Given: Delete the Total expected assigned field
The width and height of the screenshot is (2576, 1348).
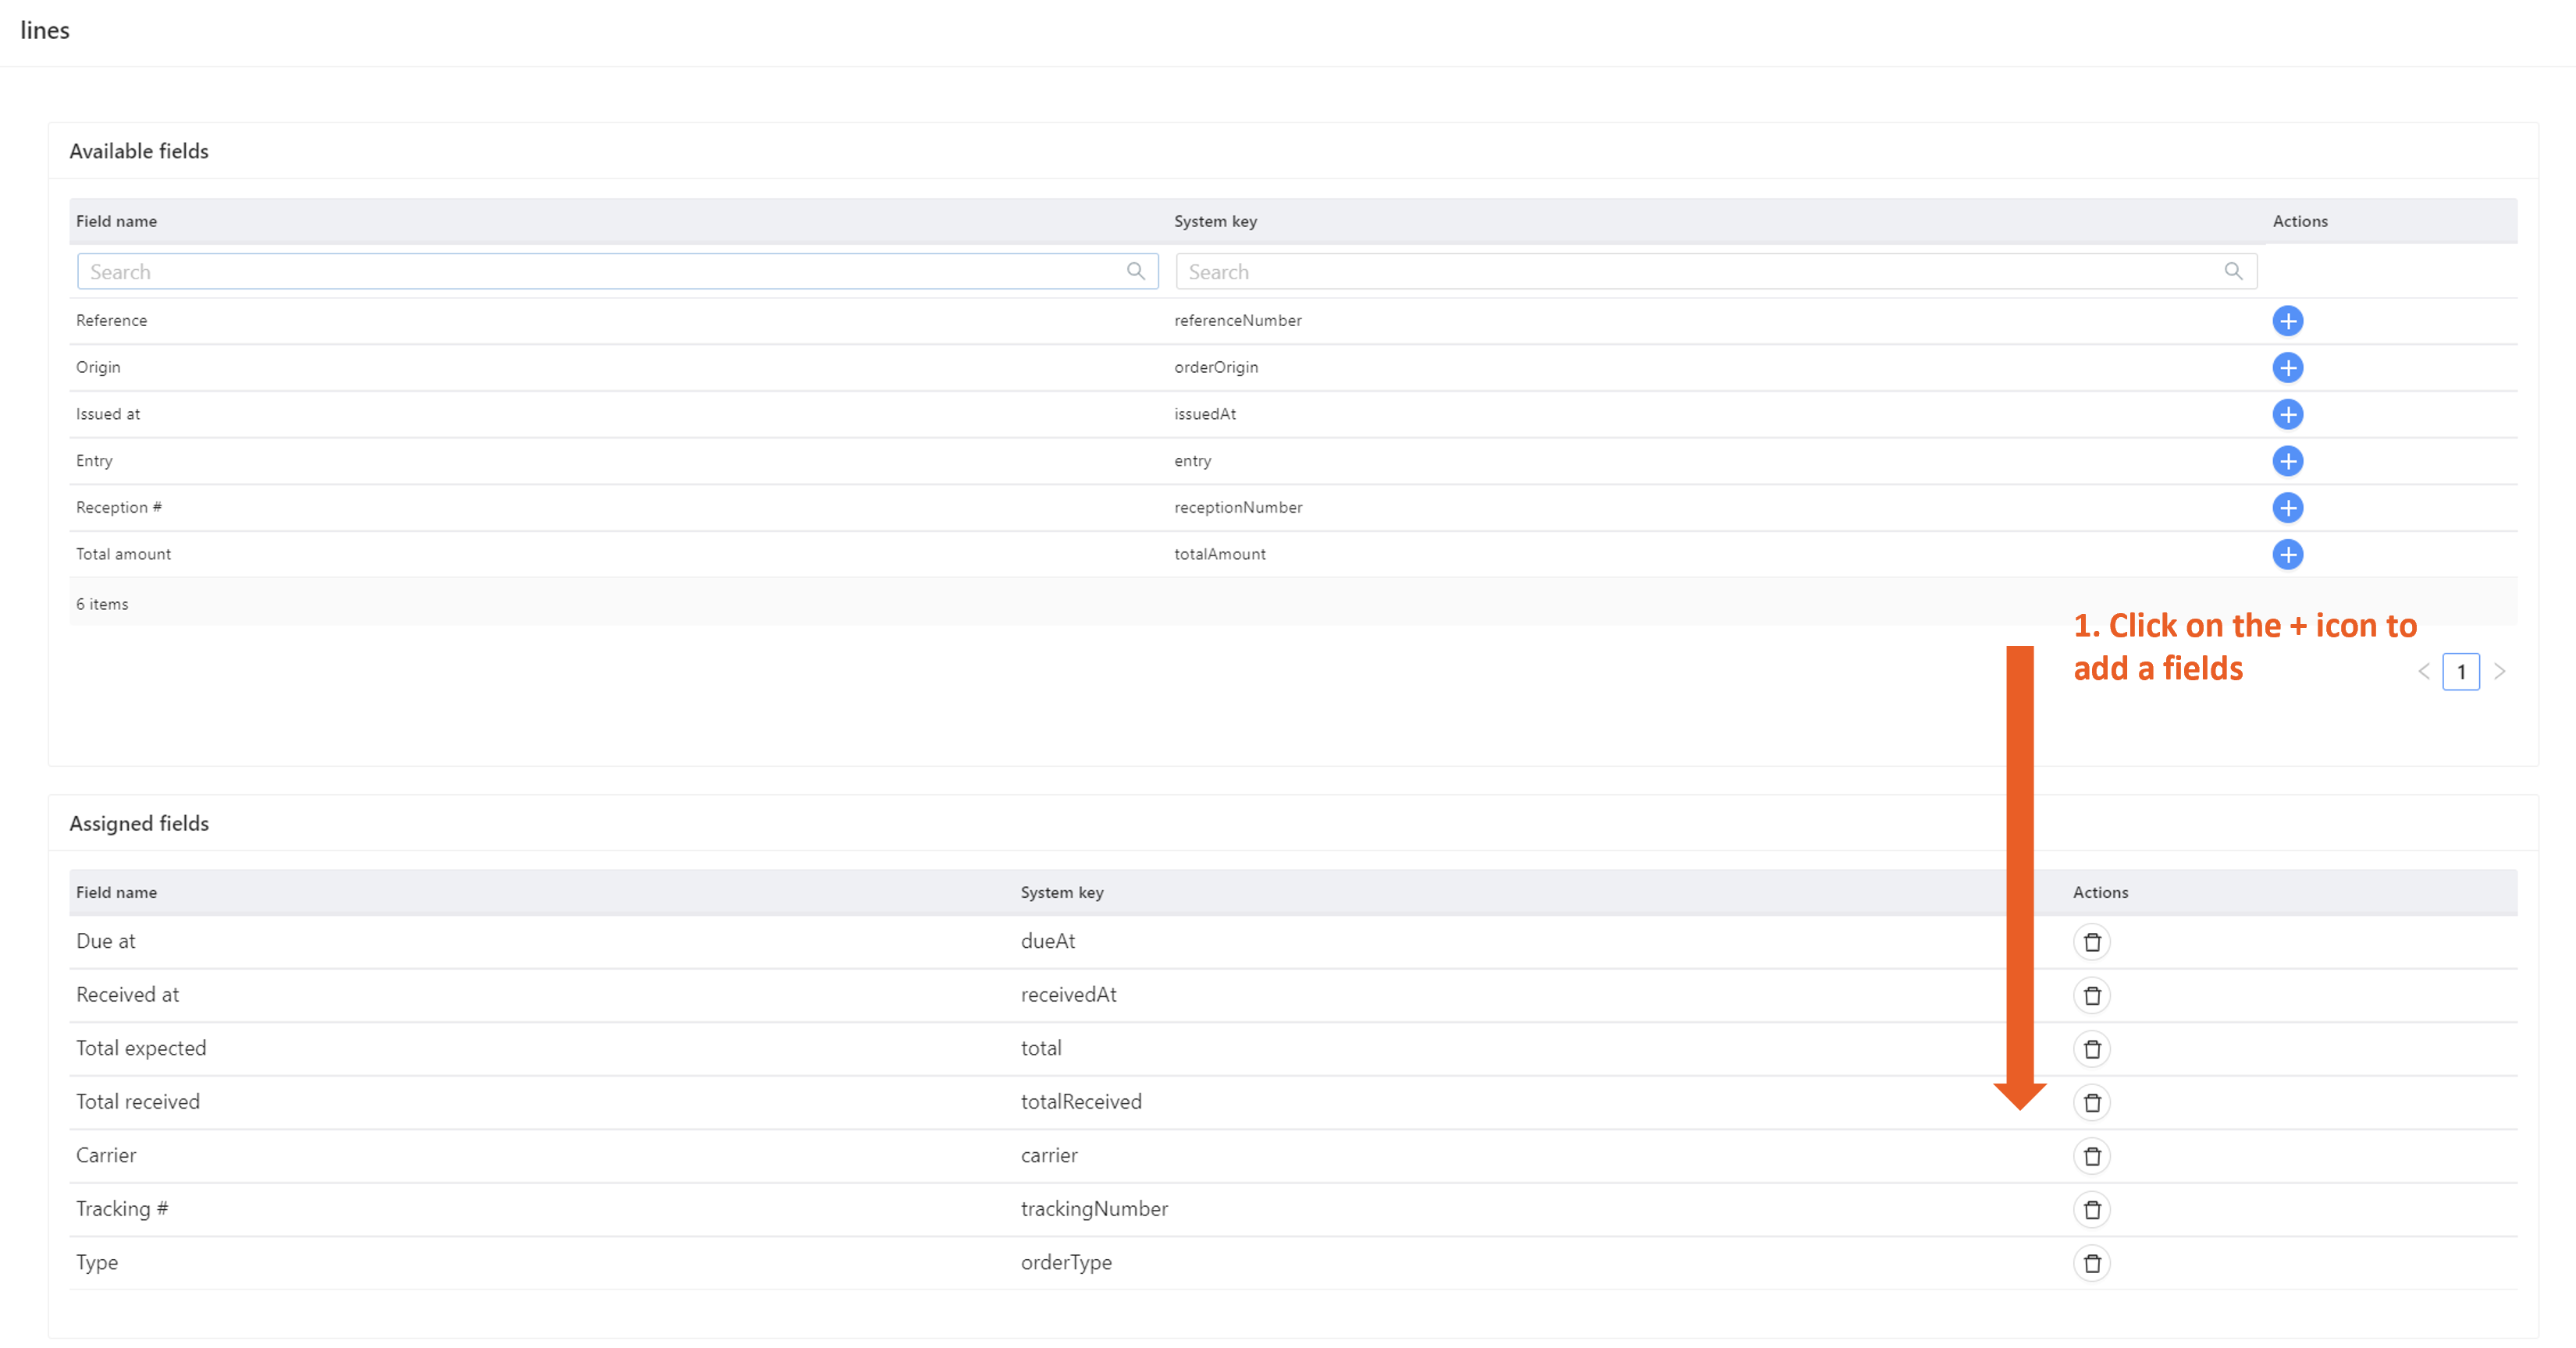Looking at the screenshot, I should coord(2091,1049).
